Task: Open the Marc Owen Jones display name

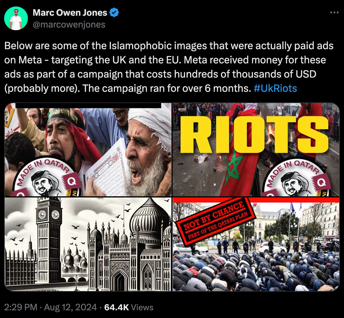Action: coord(70,12)
